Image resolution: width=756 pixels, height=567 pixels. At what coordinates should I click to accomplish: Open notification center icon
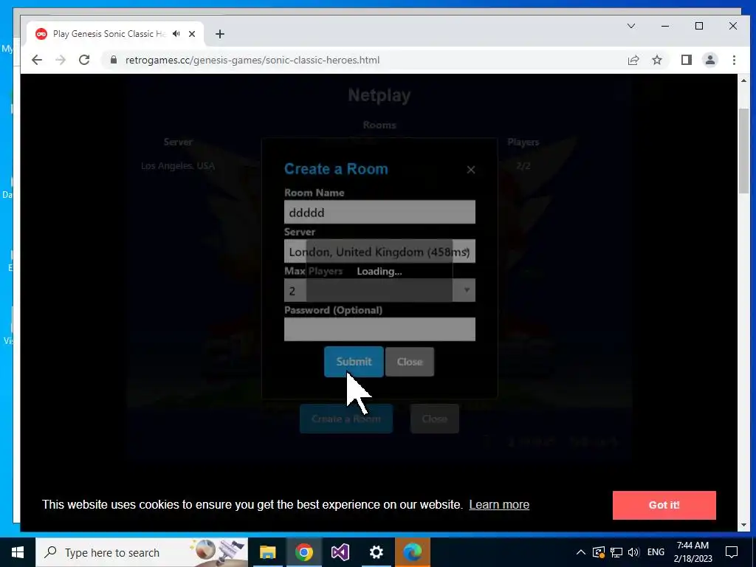tap(732, 552)
